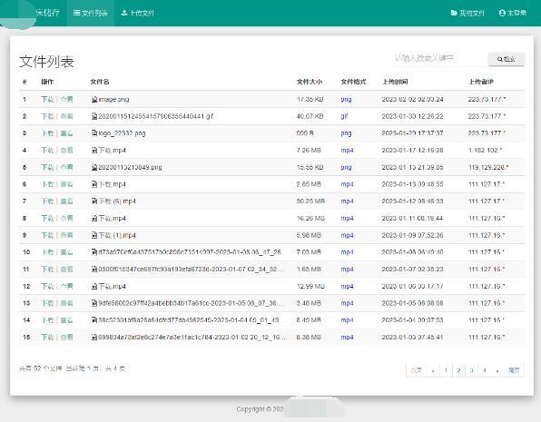This screenshot has height=422, width=541.
Task: Click the upload icon in navbar
Action: tap(124, 13)
